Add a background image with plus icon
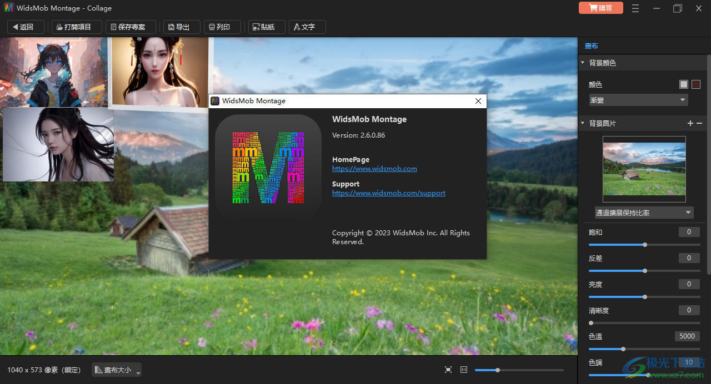Screen dimensions: 711x384 [690, 123]
